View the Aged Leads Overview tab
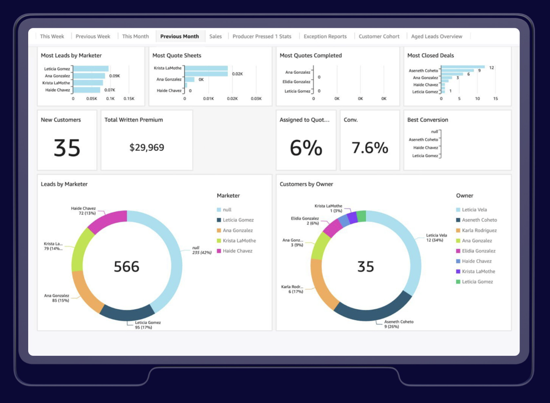 436,36
